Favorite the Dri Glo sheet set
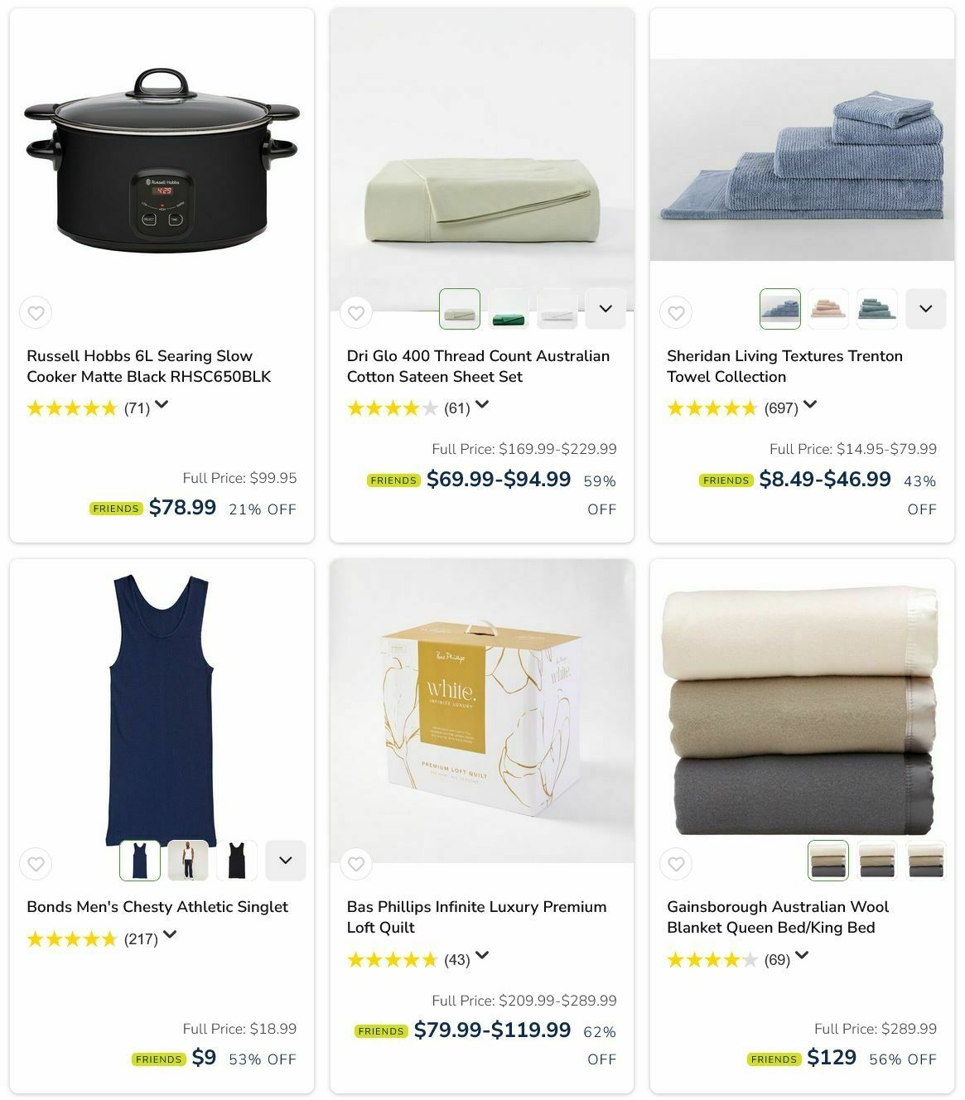The width and height of the screenshot is (965, 1100). click(x=356, y=313)
